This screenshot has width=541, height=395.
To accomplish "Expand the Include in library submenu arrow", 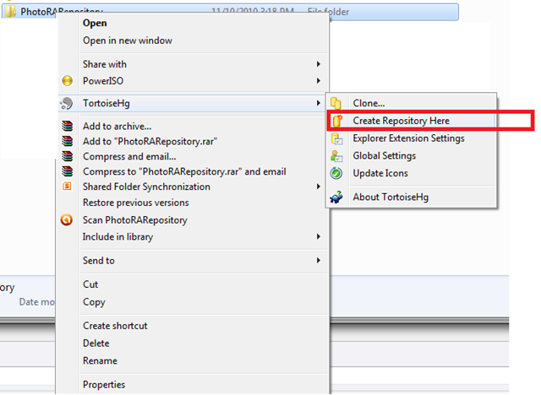I will click(x=319, y=237).
